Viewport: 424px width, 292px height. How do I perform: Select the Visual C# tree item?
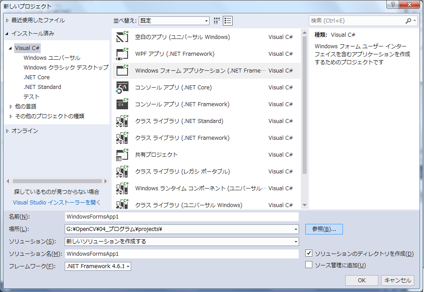point(27,48)
